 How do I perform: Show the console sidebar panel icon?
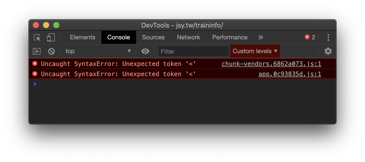(37, 51)
